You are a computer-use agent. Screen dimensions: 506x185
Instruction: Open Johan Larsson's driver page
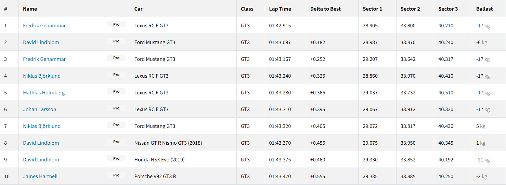(39, 109)
